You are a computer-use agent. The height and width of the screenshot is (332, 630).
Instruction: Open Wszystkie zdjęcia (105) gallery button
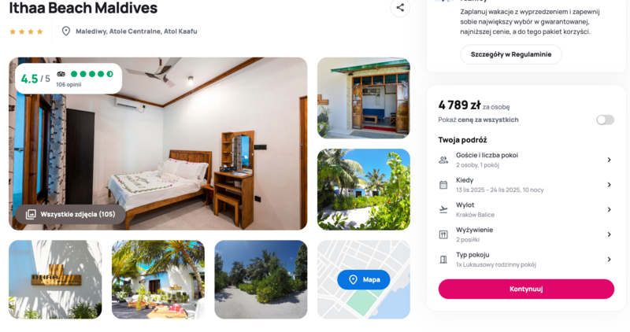pyautogui.click(x=70, y=214)
